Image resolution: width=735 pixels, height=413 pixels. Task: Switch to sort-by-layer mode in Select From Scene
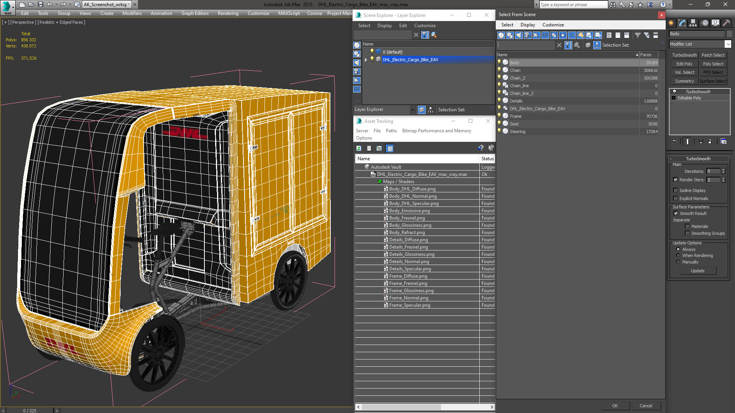coord(588,45)
